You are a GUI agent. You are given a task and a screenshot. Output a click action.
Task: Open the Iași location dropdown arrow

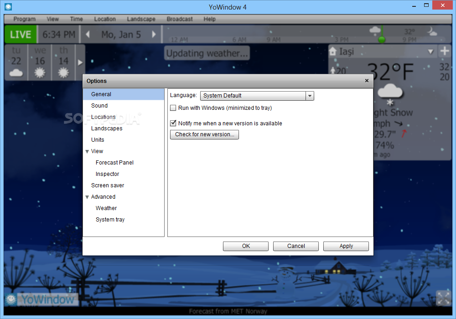[x=431, y=51]
